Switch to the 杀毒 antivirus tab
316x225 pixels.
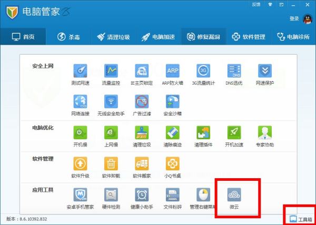68,37
